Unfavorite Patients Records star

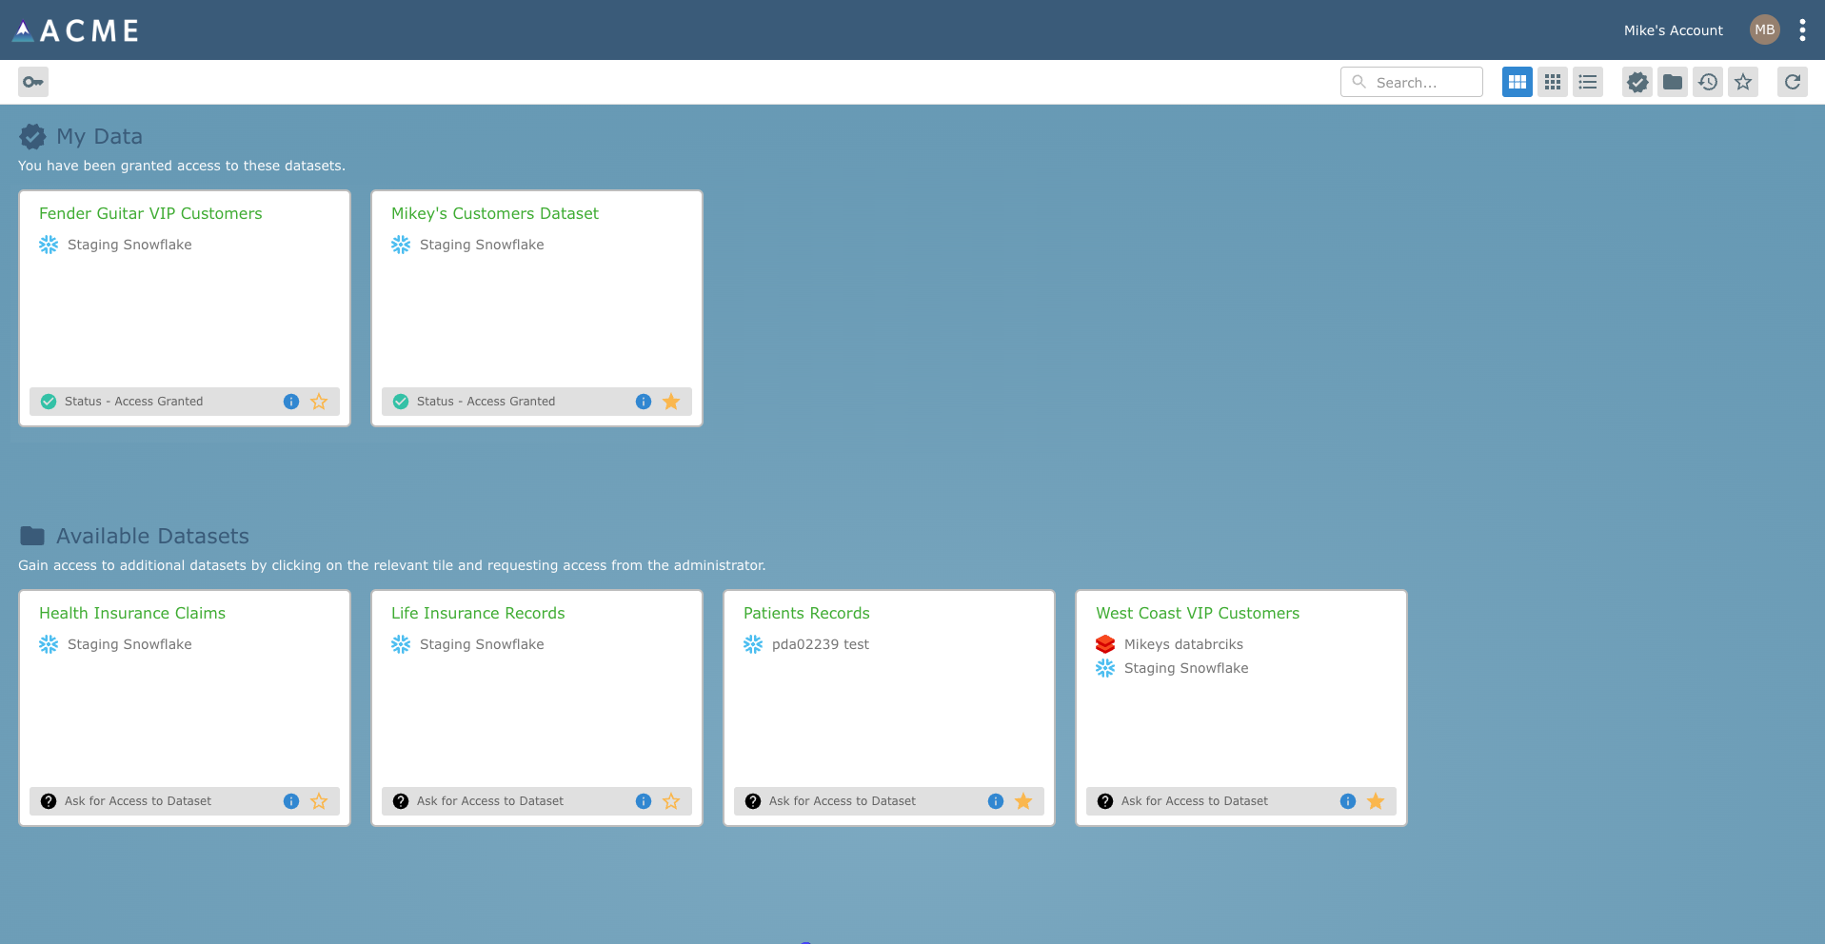(x=1023, y=801)
